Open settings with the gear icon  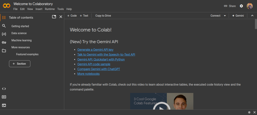point(241,6)
